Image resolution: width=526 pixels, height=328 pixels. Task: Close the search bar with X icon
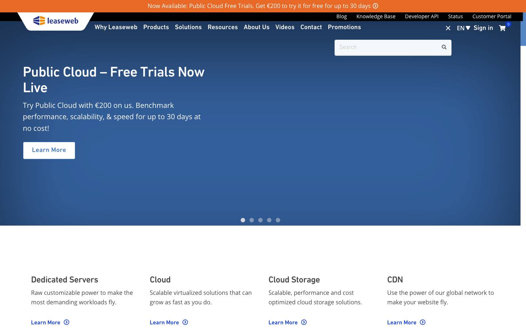point(448,28)
